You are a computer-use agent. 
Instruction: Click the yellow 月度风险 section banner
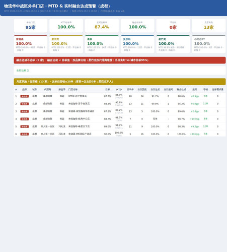(x=120, y=82)
